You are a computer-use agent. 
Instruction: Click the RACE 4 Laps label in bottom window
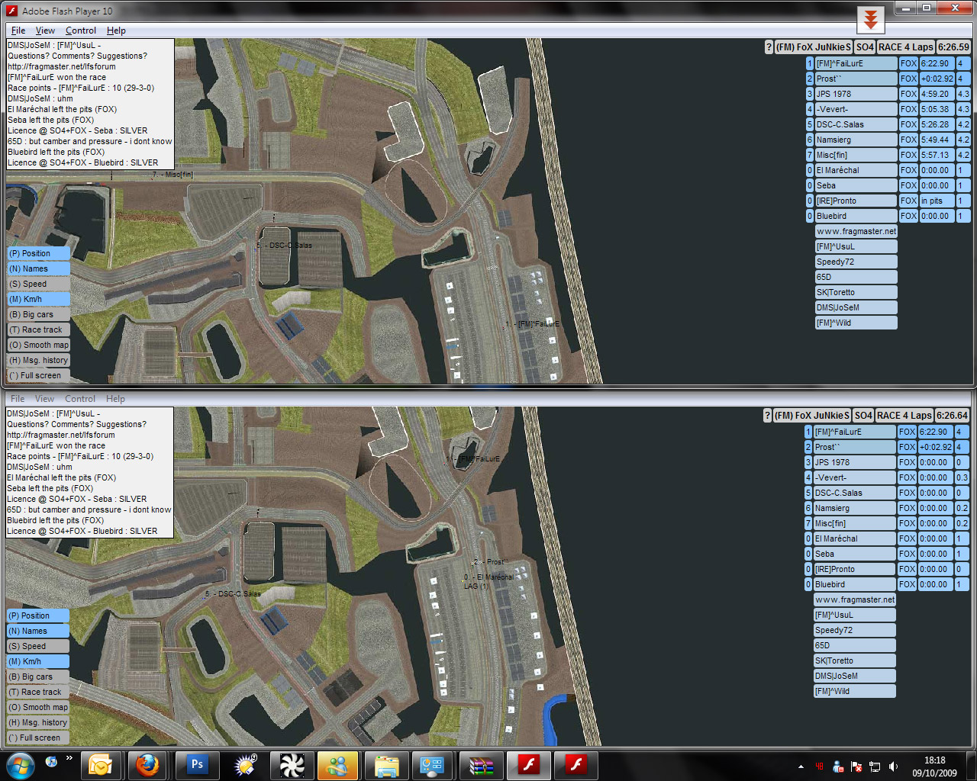point(904,416)
